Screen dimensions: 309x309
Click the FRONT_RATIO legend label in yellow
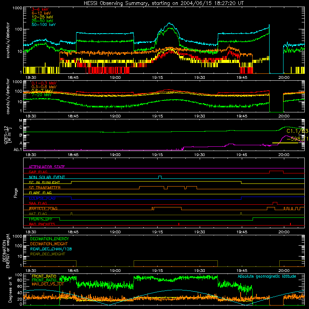point(44,276)
